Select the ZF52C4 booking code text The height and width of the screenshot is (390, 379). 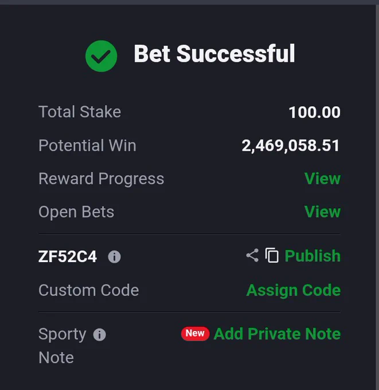coord(68,256)
